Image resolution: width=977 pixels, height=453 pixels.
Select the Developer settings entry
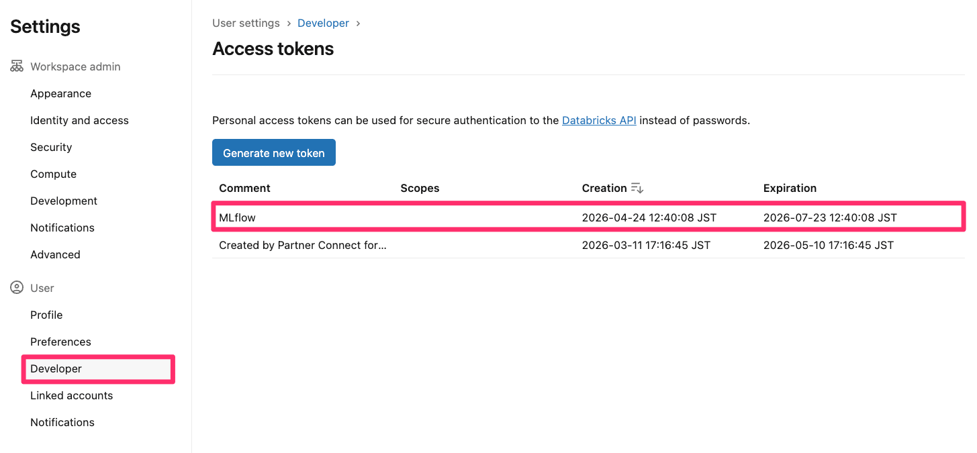click(55, 368)
